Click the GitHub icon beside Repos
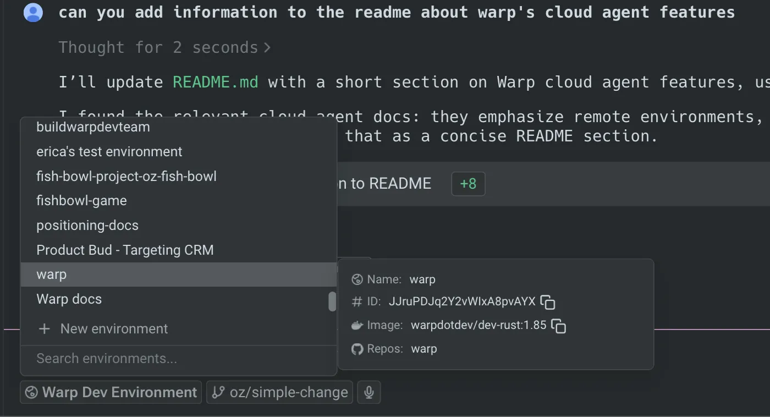Image resolution: width=770 pixels, height=417 pixels. (x=357, y=349)
